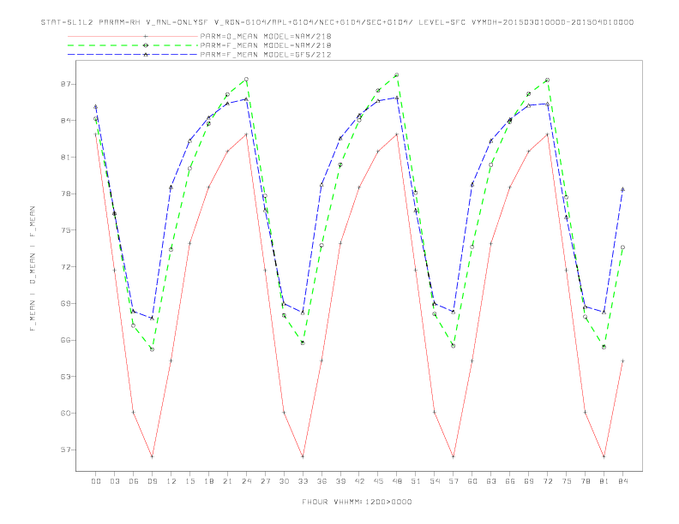The height and width of the screenshot is (524, 679).
Task: Click the green circle marker in legend
Action: pos(146,45)
